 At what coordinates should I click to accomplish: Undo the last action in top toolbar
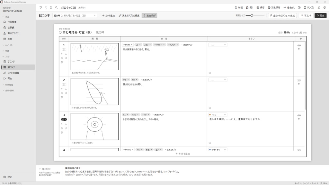(x=41, y=8)
